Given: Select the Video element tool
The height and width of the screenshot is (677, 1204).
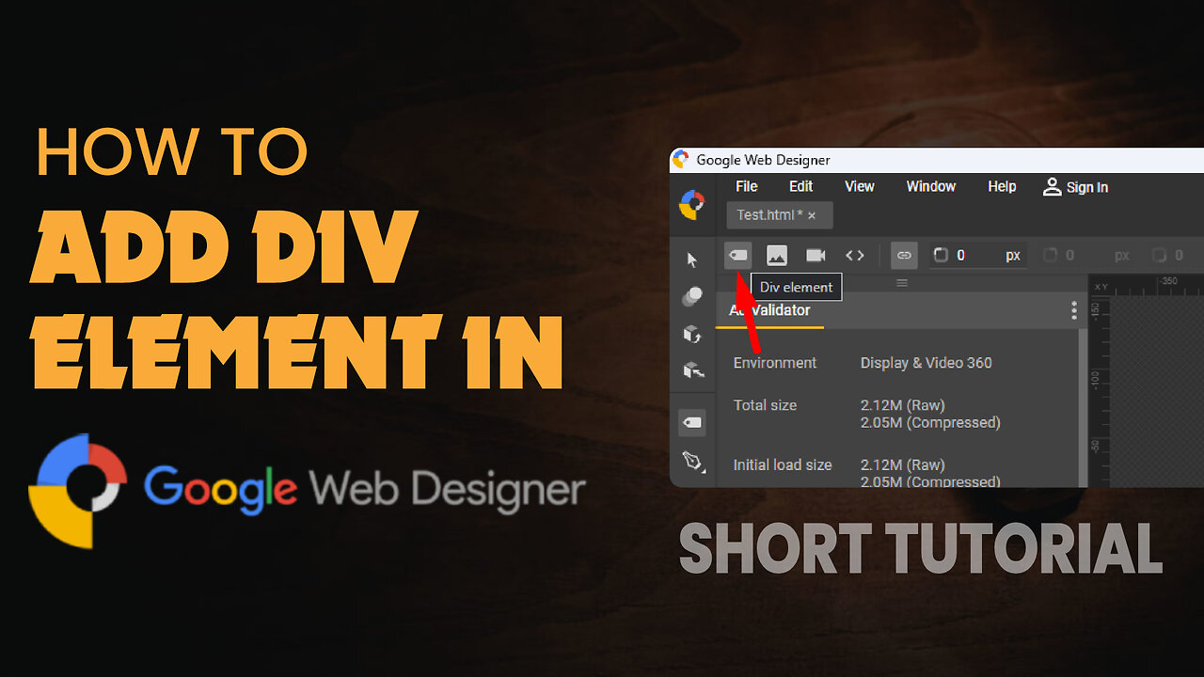Looking at the screenshot, I should [x=816, y=255].
